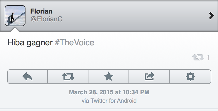Screen dimensions: 218x111
Task: Click the word via before the source
Action: [85, 101]
